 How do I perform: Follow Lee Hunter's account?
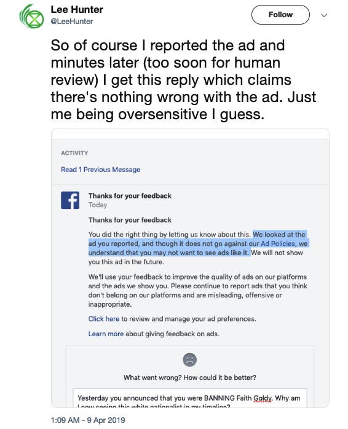(280, 15)
